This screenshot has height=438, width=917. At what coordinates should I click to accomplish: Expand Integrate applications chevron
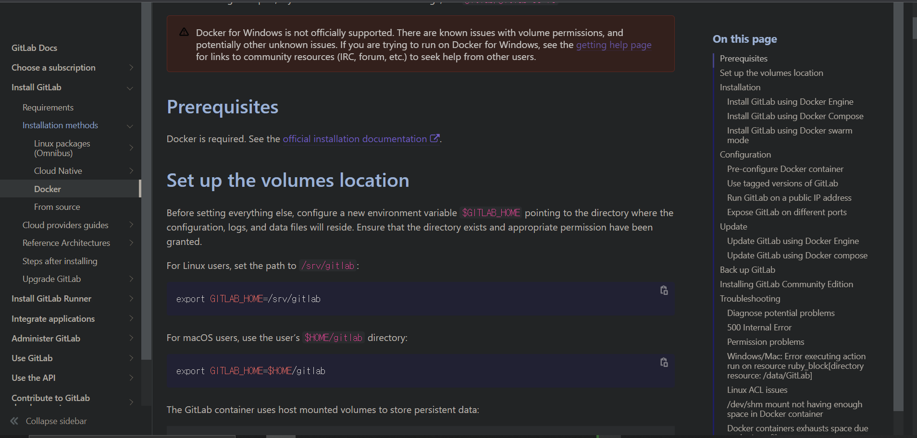click(131, 318)
